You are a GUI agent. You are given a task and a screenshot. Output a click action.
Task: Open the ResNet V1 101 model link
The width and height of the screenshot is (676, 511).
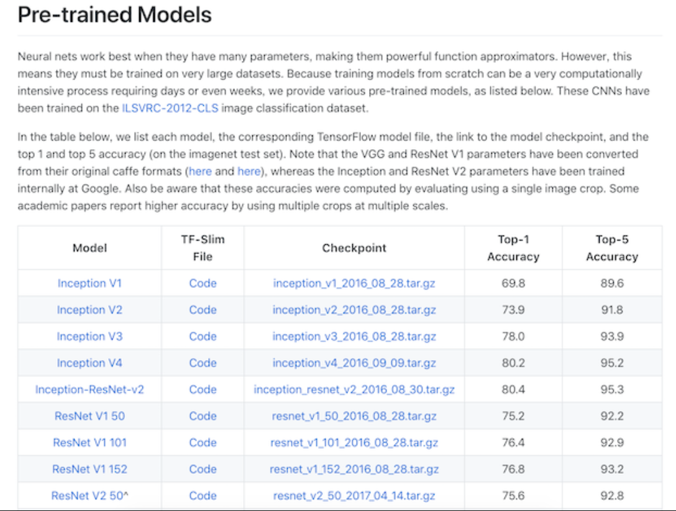tap(89, 443)
